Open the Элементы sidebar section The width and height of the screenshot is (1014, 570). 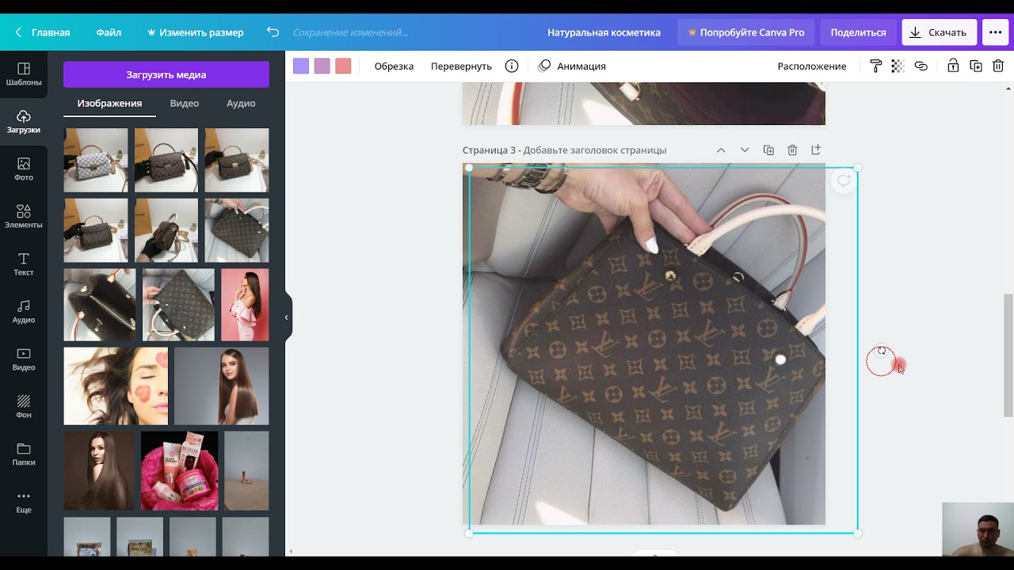[24, 217]
